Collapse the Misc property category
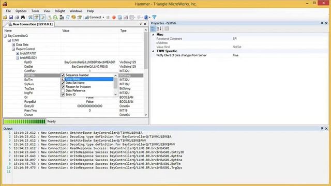331x186 pixels. click(x=153, y=35)
